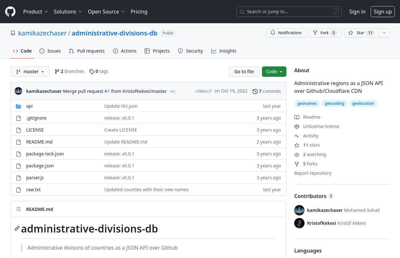The height and width of the screenshot is (258, 400).
Task: Click the scale icon next to Unlicense license
Action: coord(297,126)
